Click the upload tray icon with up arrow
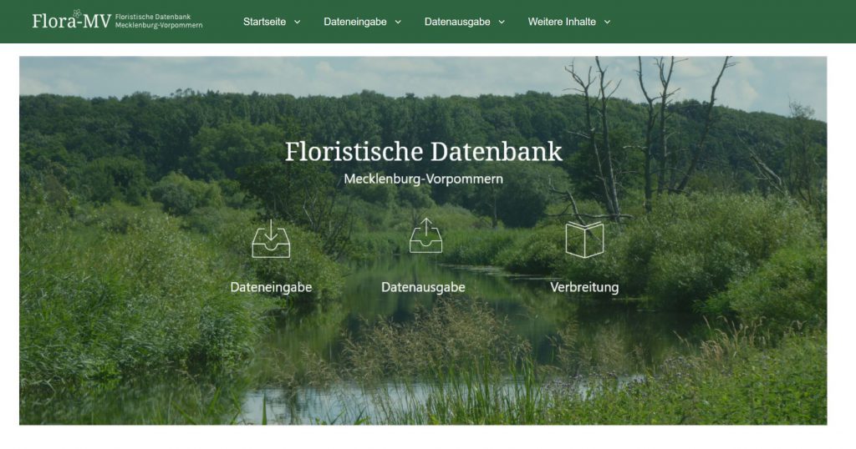Image resolution: width=856 pixels, height=449 pixels. pos(425,235)
